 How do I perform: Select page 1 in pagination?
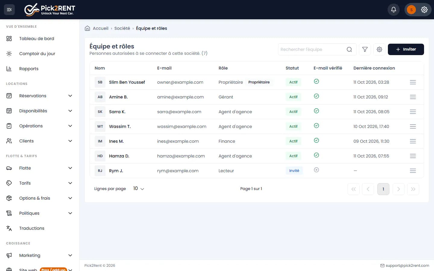(383, 189)
